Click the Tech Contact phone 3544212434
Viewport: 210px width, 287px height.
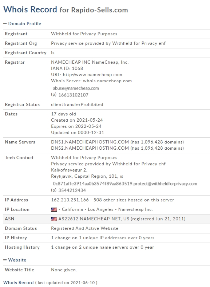[72, 190]
